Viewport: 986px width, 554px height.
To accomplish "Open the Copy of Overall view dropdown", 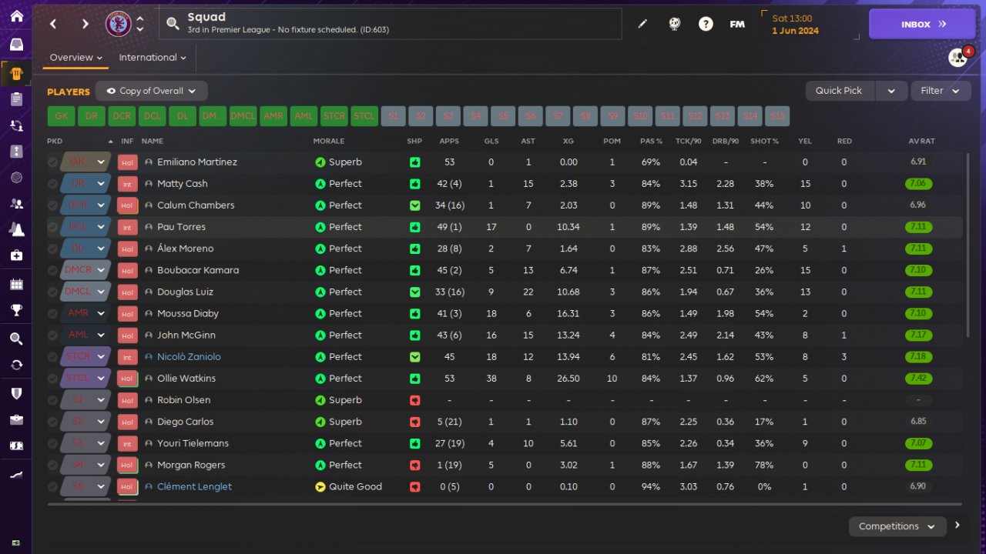I will pyautogui.click(x=152, y=91).
